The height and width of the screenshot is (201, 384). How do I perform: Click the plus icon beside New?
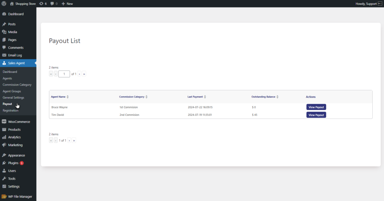(x=63, y=4)
